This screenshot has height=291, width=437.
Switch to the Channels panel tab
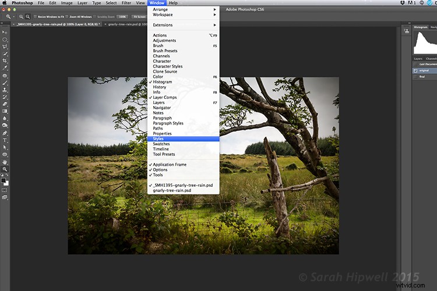[431, 59]
